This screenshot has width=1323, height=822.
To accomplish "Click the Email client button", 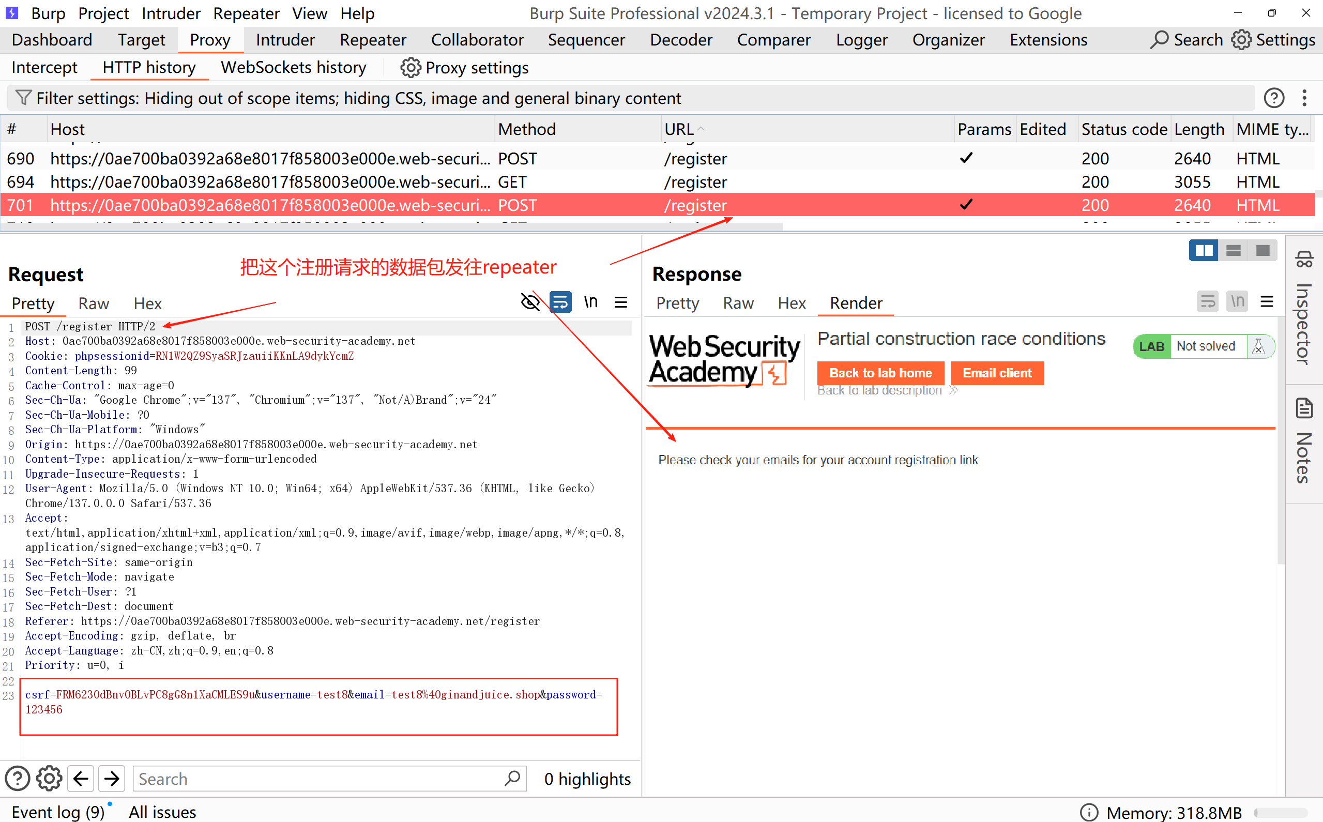I will click(x=997, y=373).
